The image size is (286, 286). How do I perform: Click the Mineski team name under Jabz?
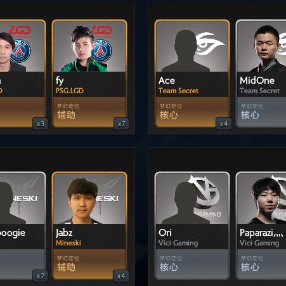coord(68,243)
